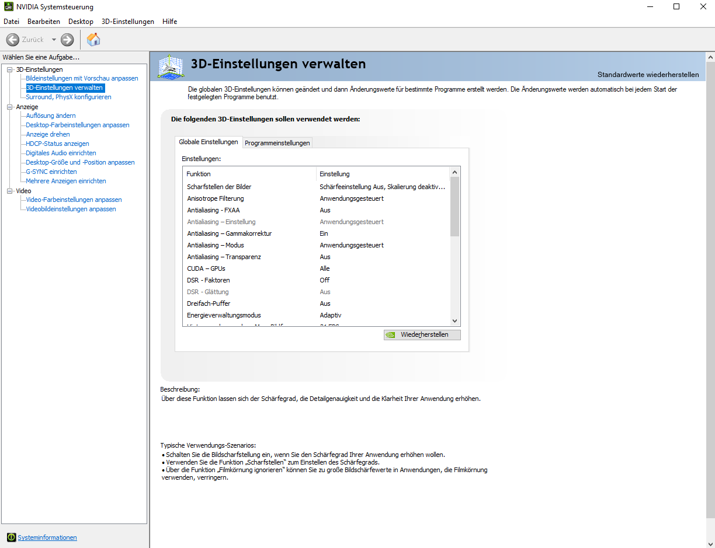Viewport: 715px width, 548px height.
Task: Open the Hilfe menu
Action: coord(170,22)
